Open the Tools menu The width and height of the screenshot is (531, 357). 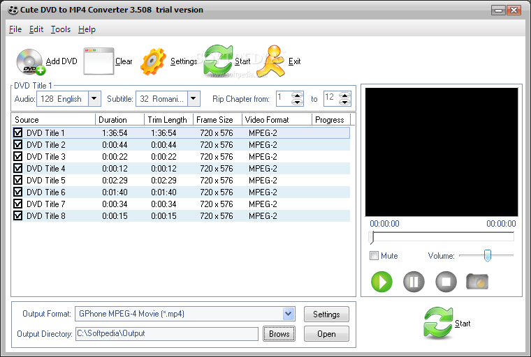pyautogui.click(x=61, y=29)
